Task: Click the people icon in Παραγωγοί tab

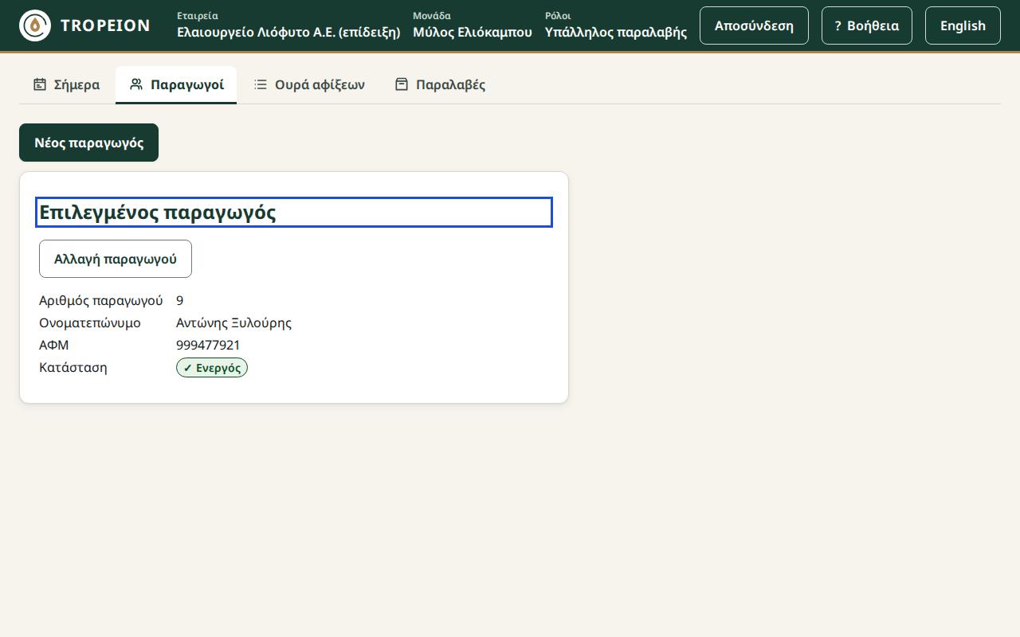Action: (136, 84)
